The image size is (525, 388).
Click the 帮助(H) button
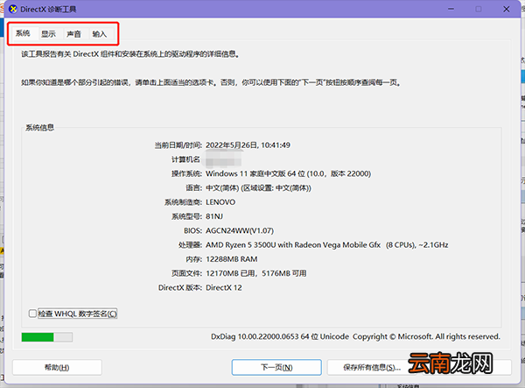point(57,368)
